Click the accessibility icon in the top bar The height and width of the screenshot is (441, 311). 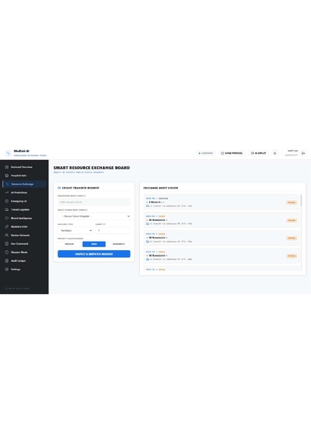pyautogui.click(x=275, y=153)
